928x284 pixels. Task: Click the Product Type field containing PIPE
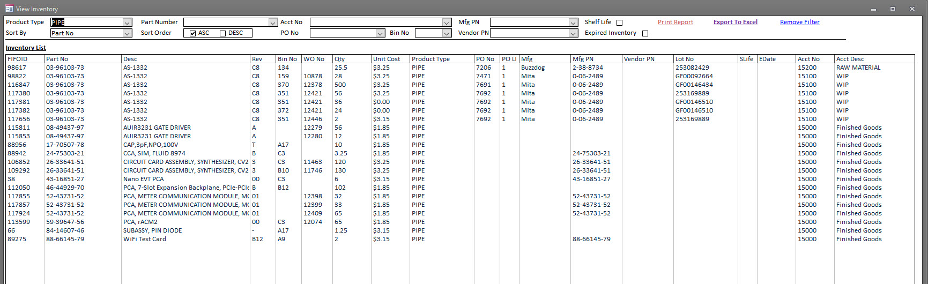pyautogui.click(x=87, y=23)
